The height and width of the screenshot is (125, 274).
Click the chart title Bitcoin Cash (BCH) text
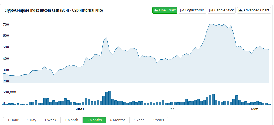(53, 10)
